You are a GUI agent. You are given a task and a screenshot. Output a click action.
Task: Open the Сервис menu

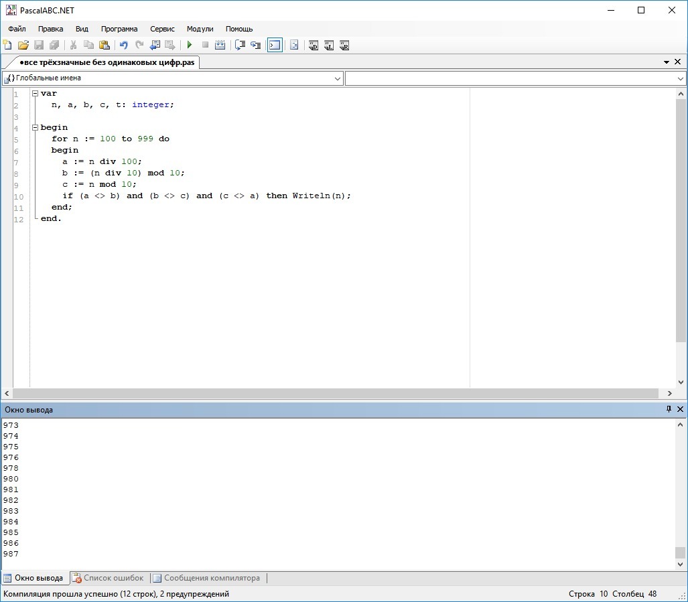tap(162, 29)
